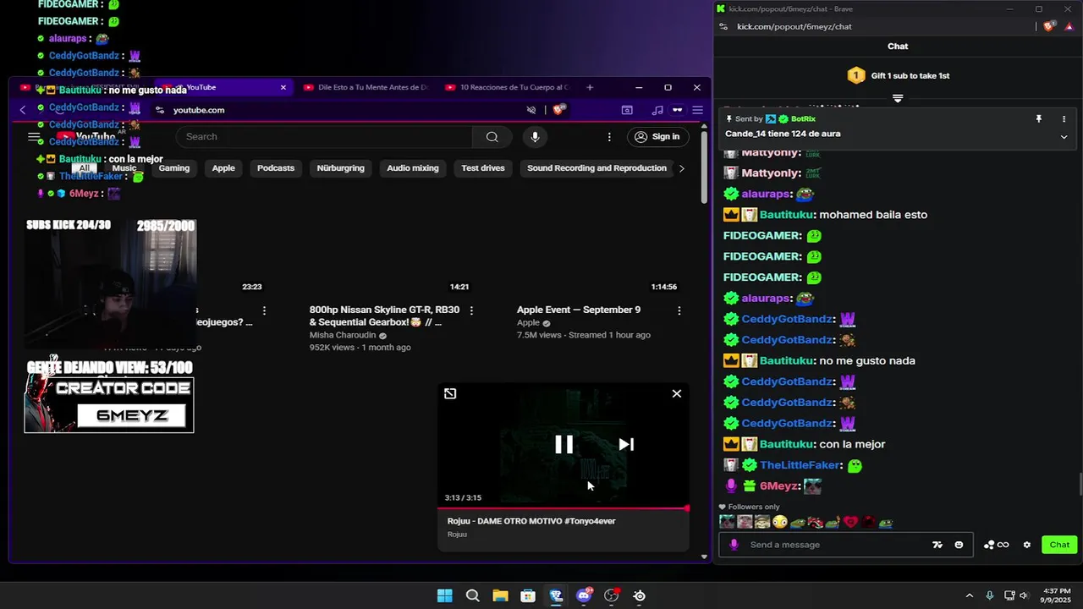This screenshot has width=1083, height=609.
Task: Select the Audio mixing category chip
Action: point(413,167)
